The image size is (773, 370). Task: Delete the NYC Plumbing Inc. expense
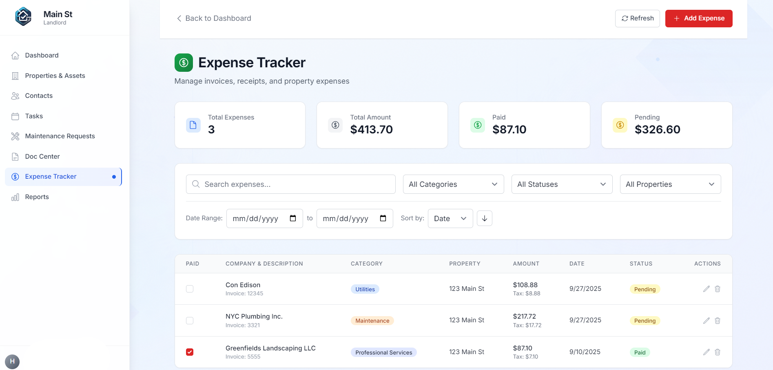718,321
